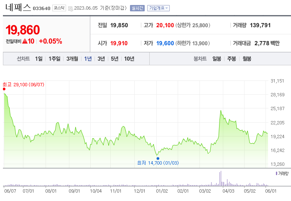Select the 1년 line chart tab

point(88,59)
